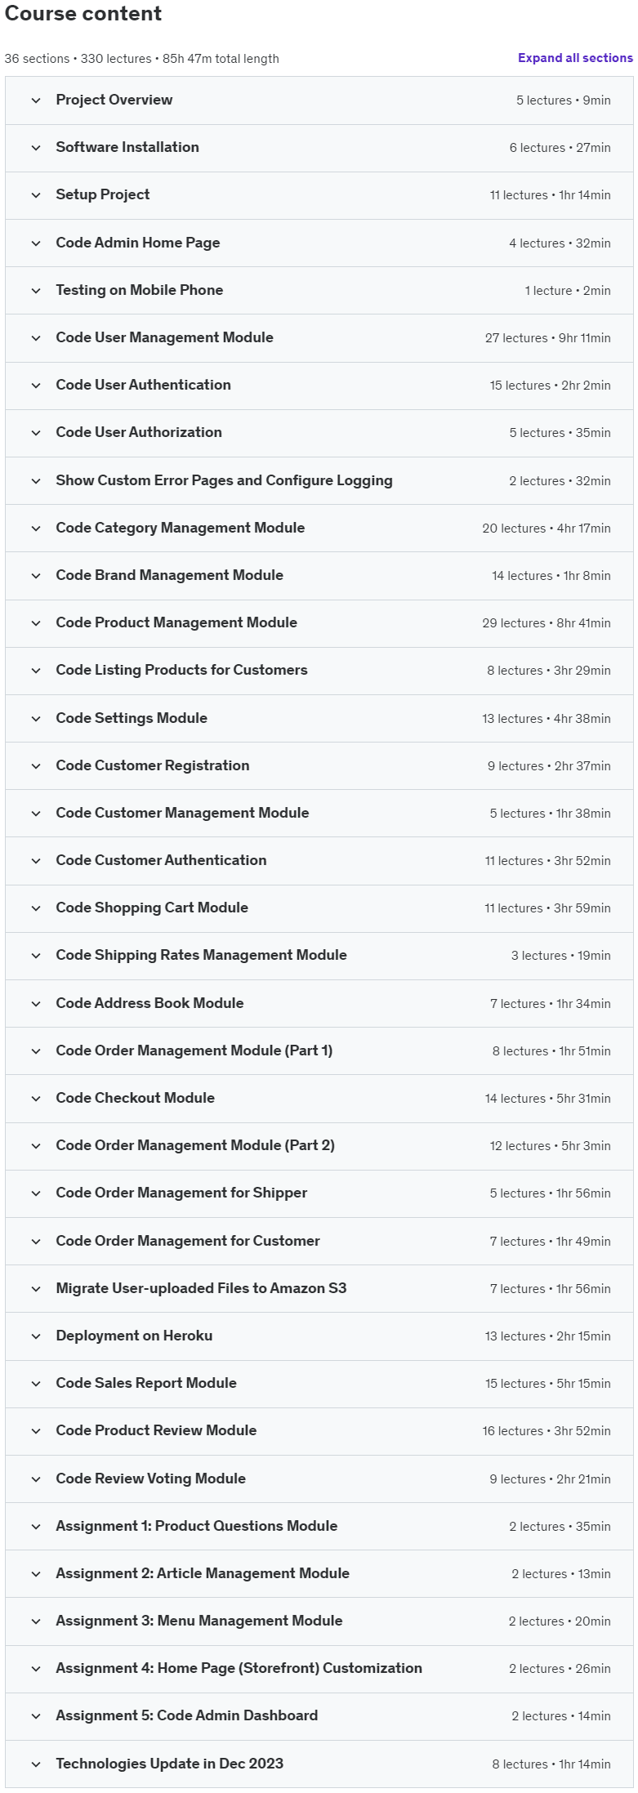Click chevron beside Code Admin Home Page

36,243
